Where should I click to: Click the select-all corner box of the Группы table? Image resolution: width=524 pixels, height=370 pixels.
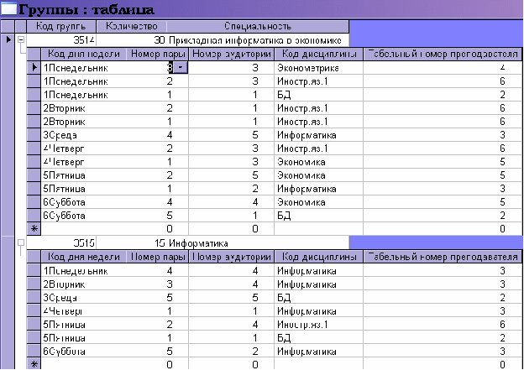click(x=8, y=26)
